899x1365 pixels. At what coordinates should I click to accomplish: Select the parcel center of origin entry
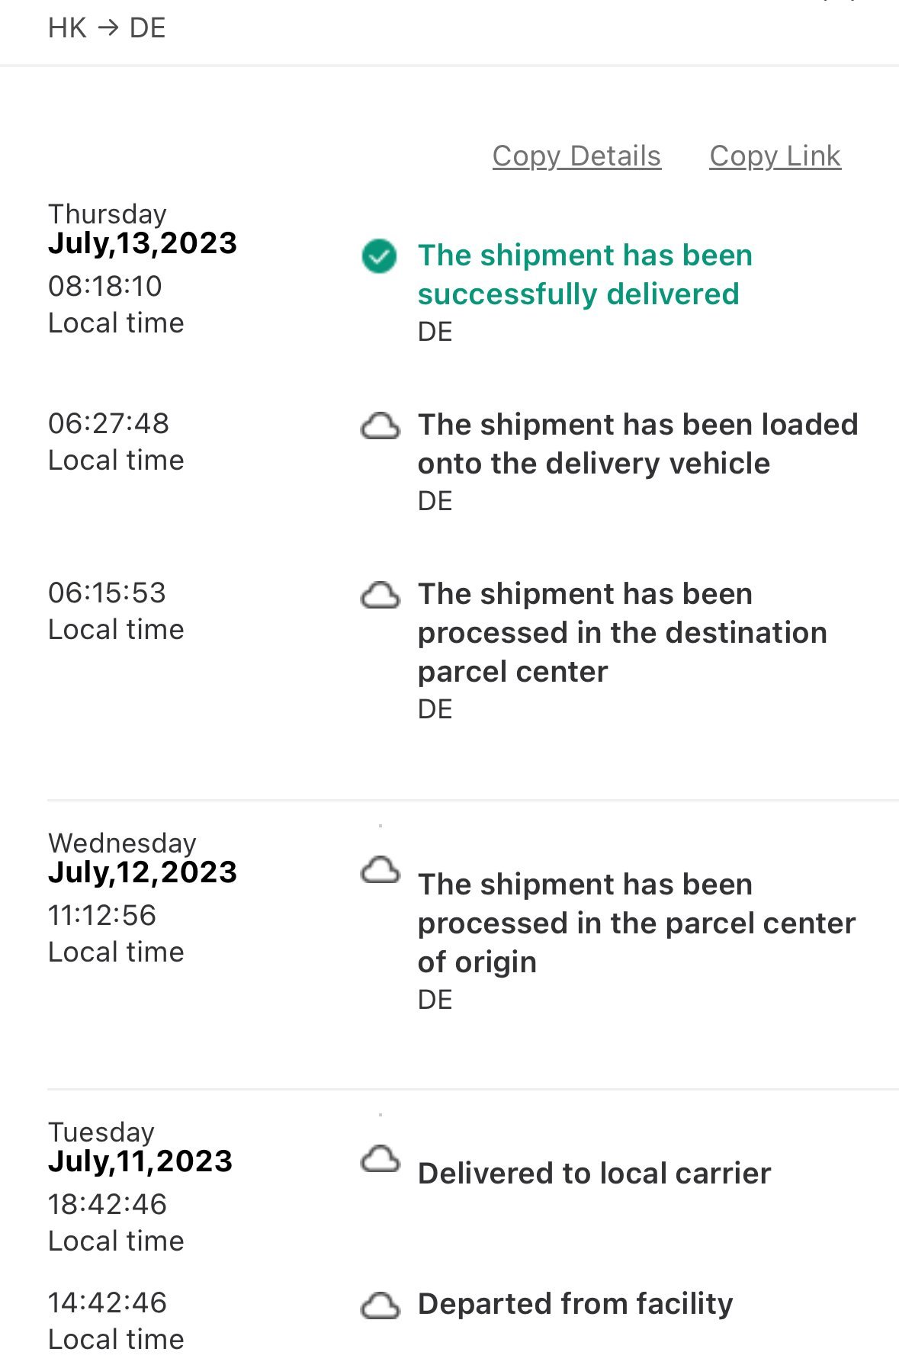pos(636,923)
